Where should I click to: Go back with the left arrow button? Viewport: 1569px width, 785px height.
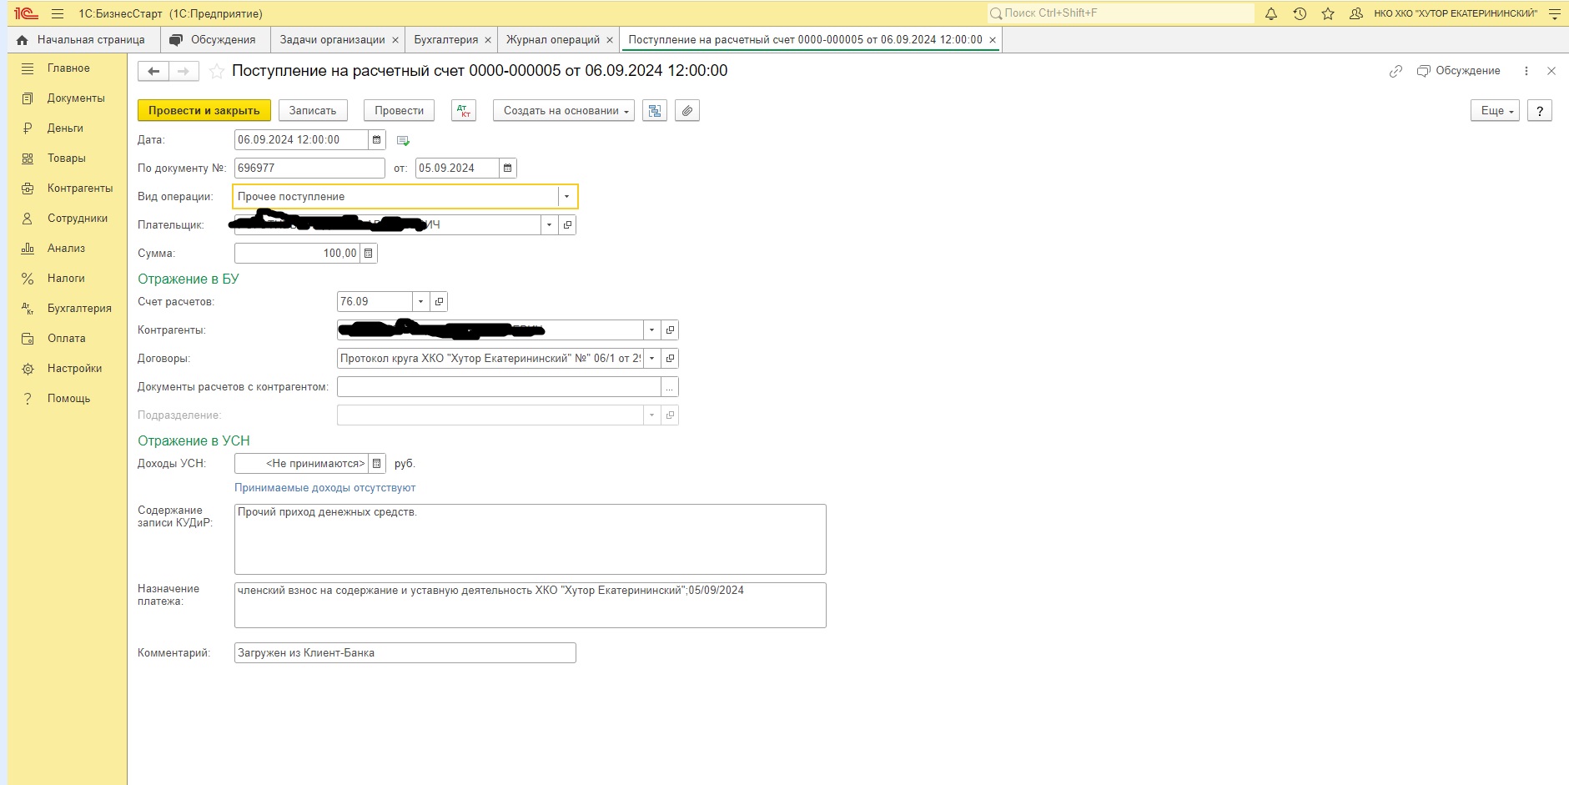153,71
